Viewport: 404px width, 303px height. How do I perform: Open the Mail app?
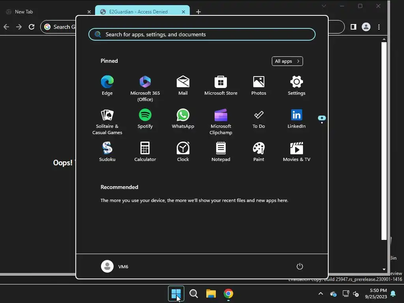click(183, 86)
